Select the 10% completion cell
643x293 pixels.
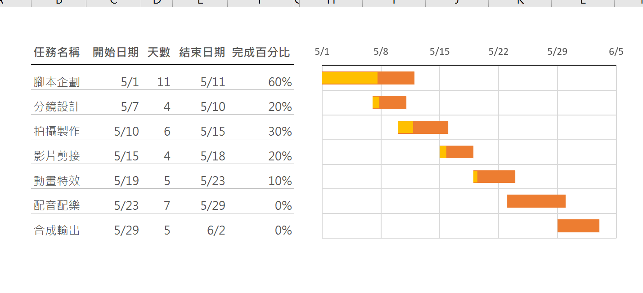[280, 181]
